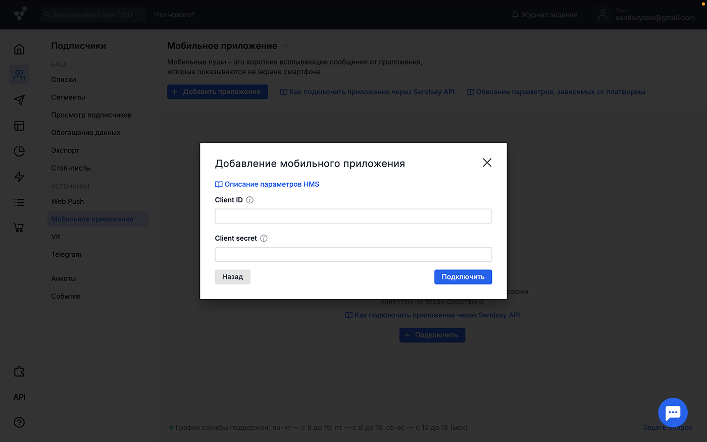Select Web Push in the sidebar menu

(68, 201)
